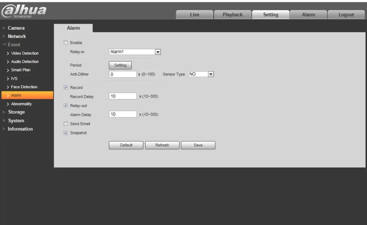The height and width of the screenshot is (225, 367).
Task: Open Face Detection settings
Action: pyautogui.click(x=24, y=87)
